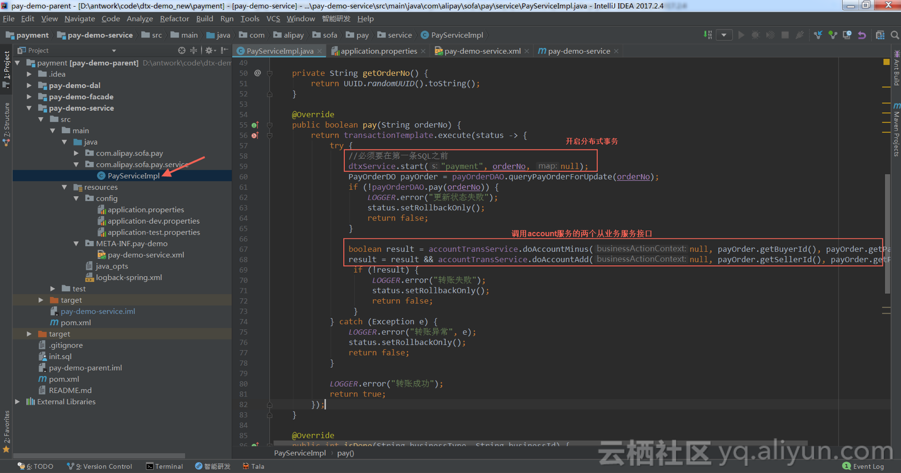Click the Update Project VCS icon
The image size is (901, 473).
point(818,35)
